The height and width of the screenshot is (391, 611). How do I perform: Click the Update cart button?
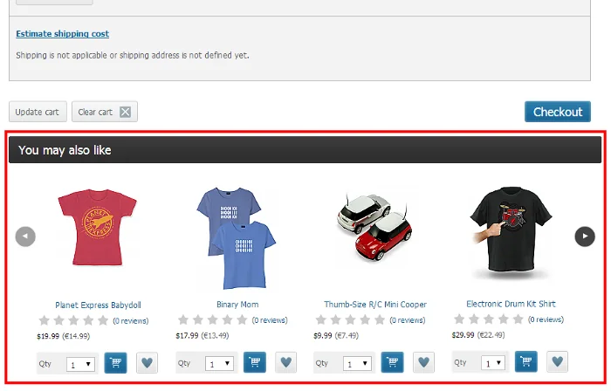[x=38, y=112]
